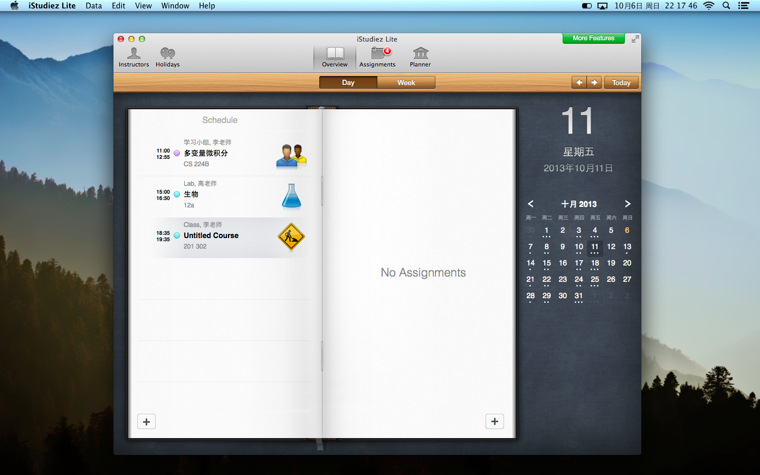
Task: Select the Untitled Course entry
Action: pos(224,237)
